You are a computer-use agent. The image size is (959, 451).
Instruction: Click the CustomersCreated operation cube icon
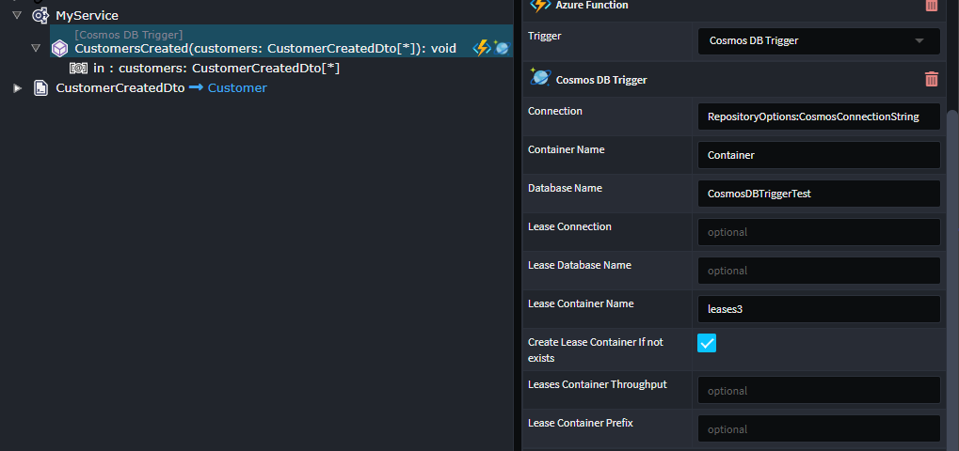click(x=59, y=48)
